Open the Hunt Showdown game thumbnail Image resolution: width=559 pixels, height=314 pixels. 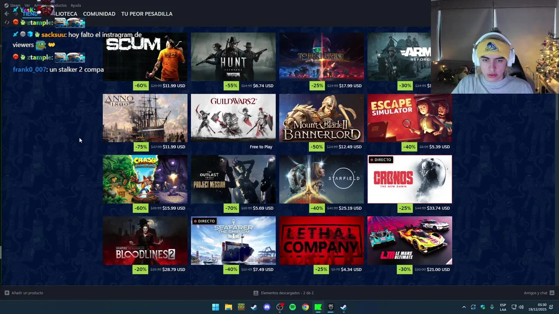tap(233, 57)
